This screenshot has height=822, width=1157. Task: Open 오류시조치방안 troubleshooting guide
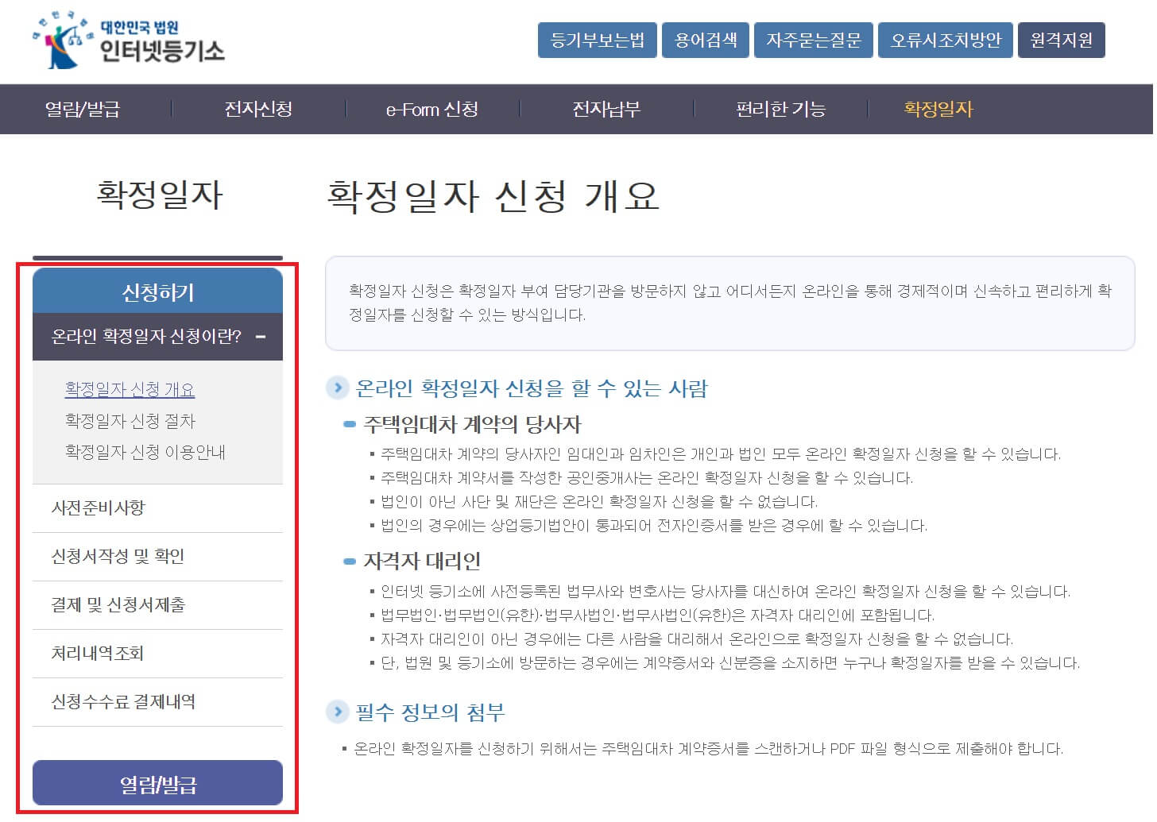(x=945, y=40)
